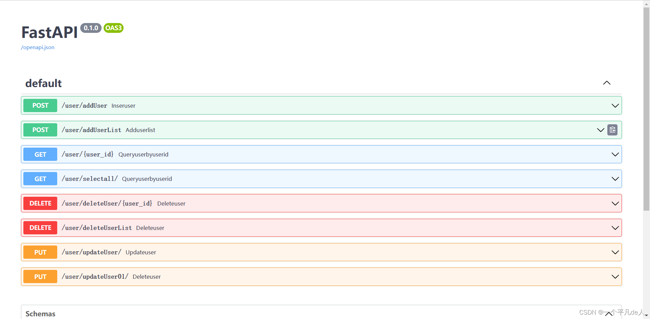Open the /user/updateUser01/ path text
This screenshot has width=650, height=319.
coord(95,277)
